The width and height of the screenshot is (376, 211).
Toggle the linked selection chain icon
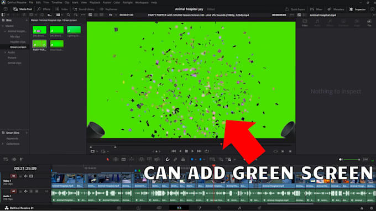coord(175,160)
